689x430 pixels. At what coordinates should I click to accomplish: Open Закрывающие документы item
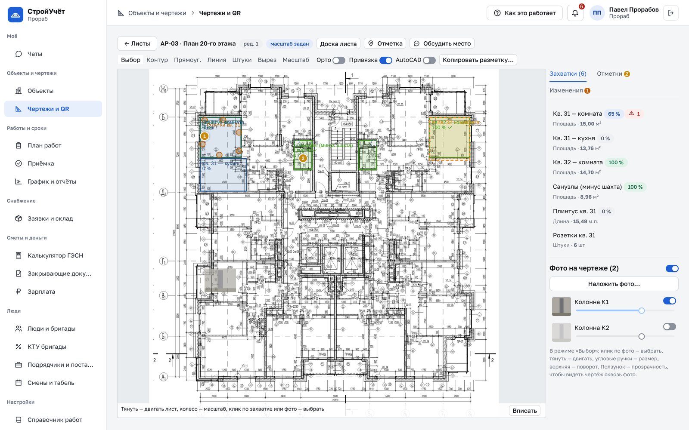pos(53,273)
